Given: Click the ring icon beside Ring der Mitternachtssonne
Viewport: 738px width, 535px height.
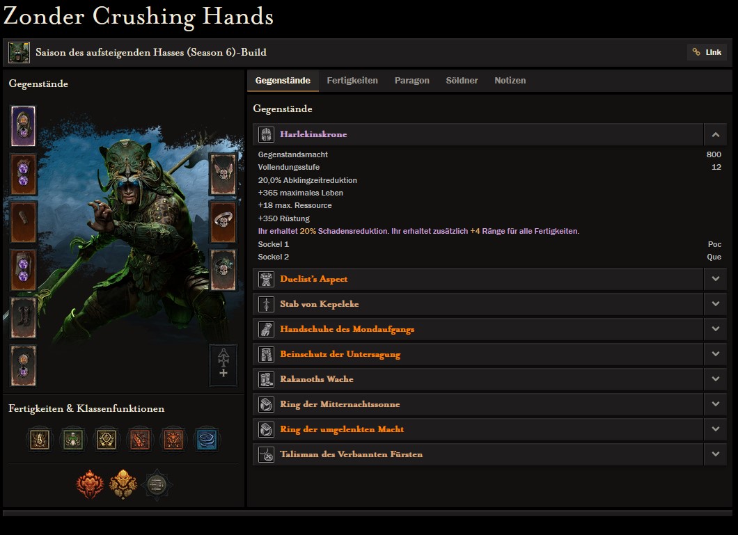Looking at the screenshot, I should coord(266,404).
